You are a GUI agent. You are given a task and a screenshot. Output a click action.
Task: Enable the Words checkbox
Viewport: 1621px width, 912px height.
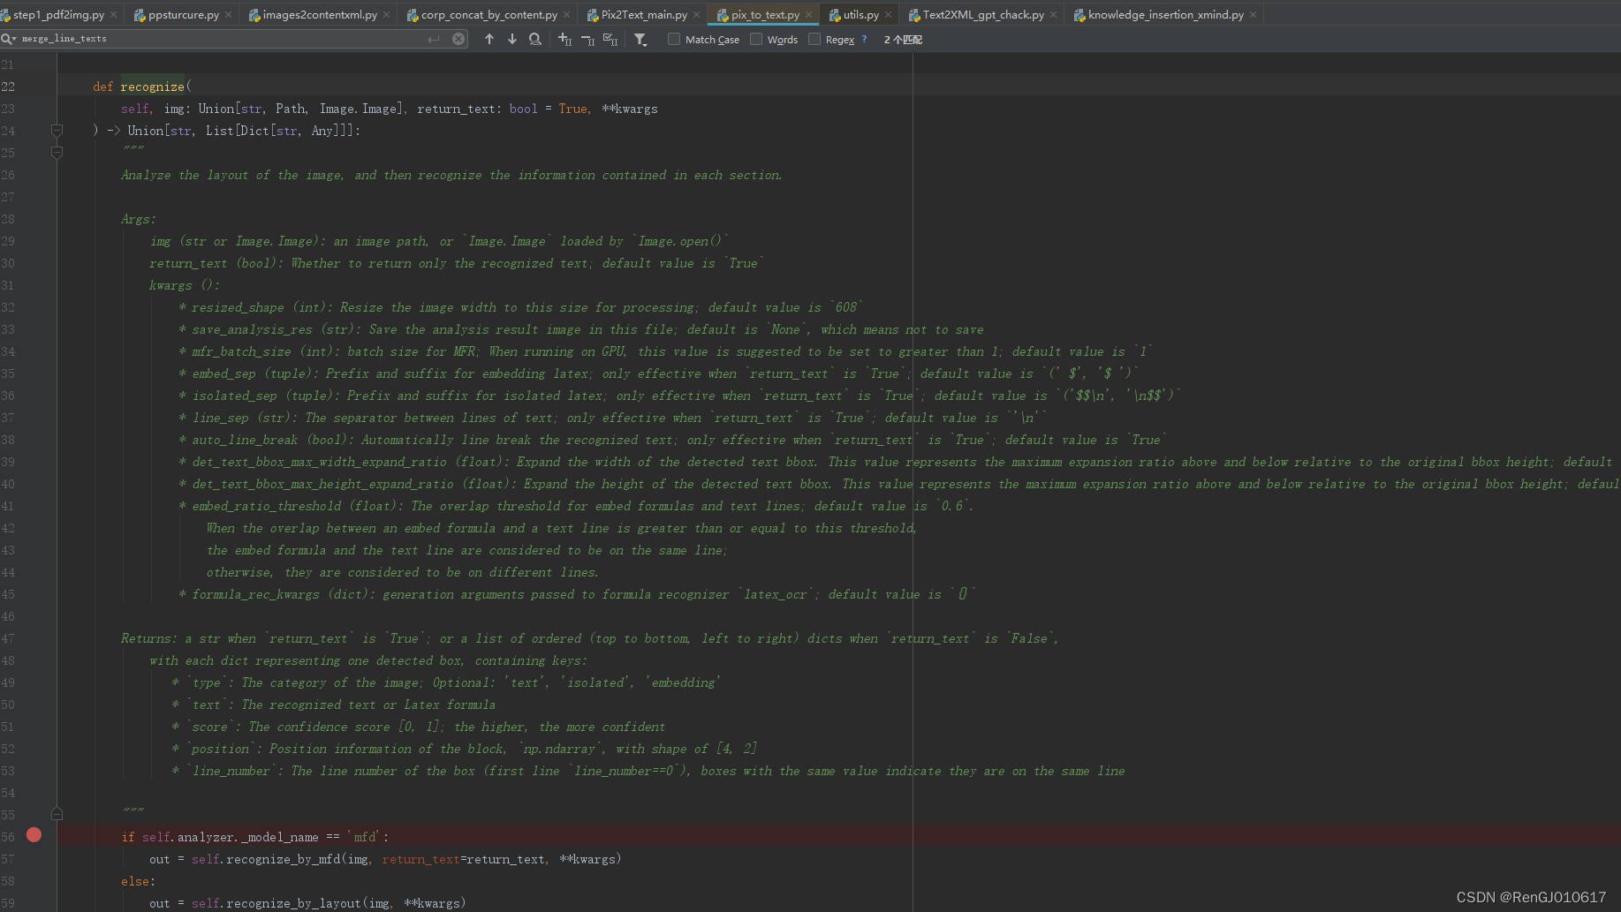click(756, 39)
